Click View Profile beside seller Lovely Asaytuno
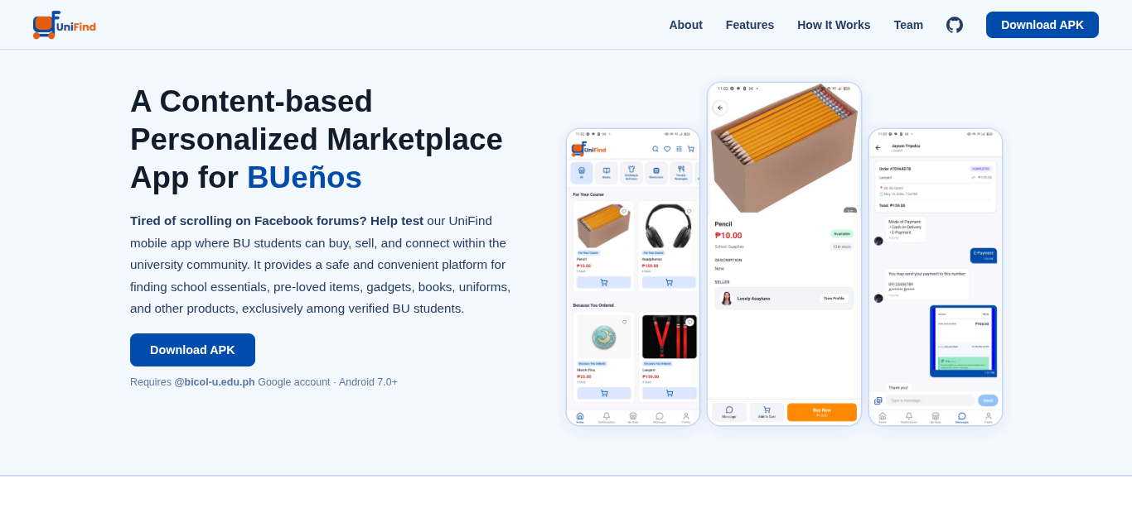Image resolution: width=1132 pixels, height=522 pixels. (834, 298)
